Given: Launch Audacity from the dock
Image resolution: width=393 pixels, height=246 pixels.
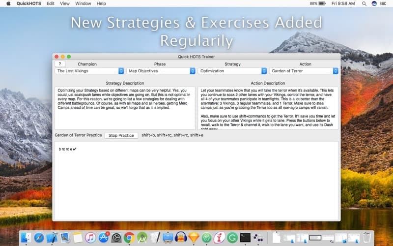Looking at the screenshot, I should (x=181, y=238).
